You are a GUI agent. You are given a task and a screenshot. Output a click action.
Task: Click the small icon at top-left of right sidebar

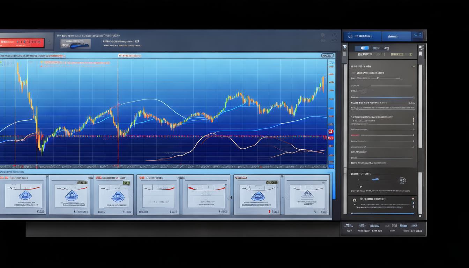344,47
